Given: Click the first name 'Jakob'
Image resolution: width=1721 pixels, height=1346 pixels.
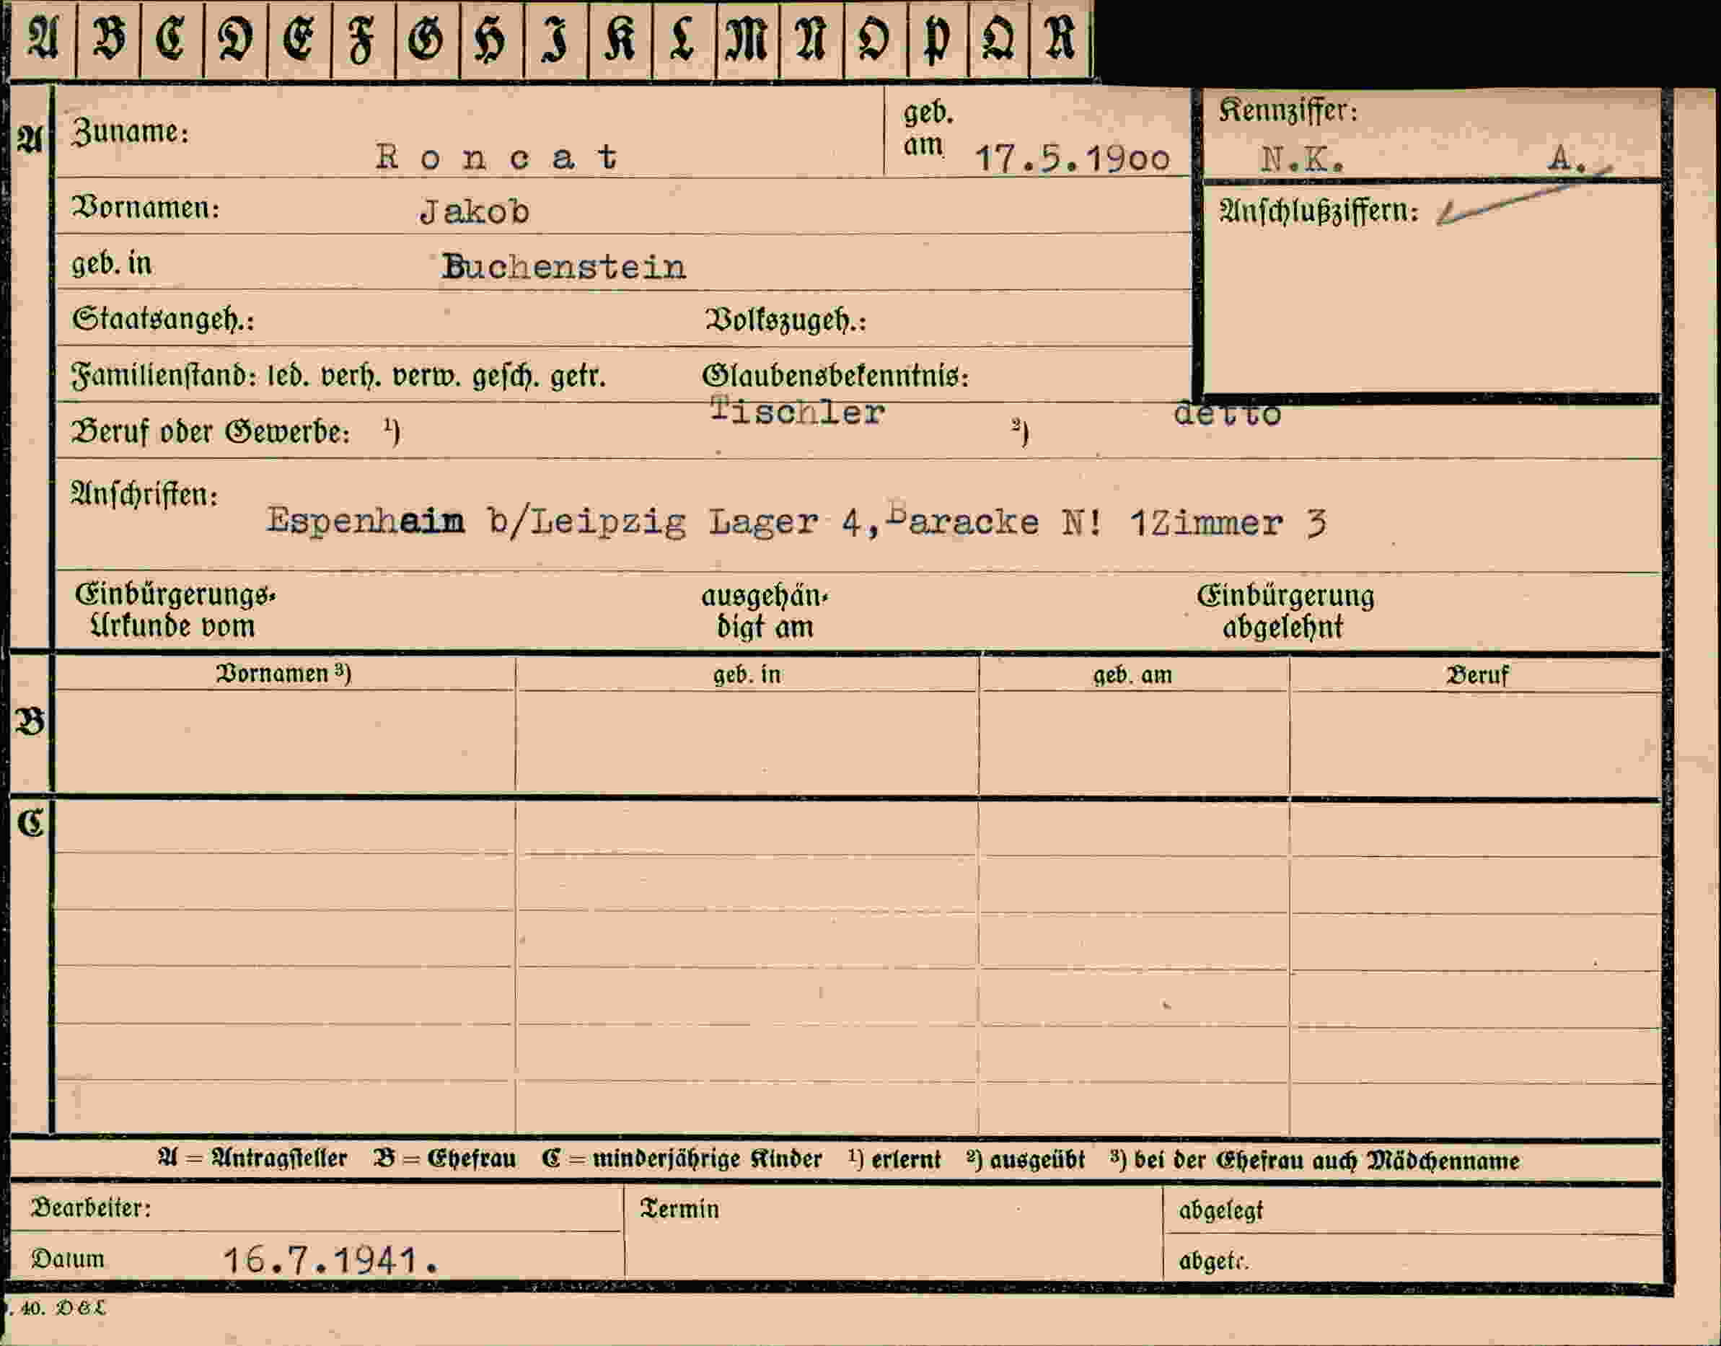Looking at the screenshot, I should click(x=475, y=211).
